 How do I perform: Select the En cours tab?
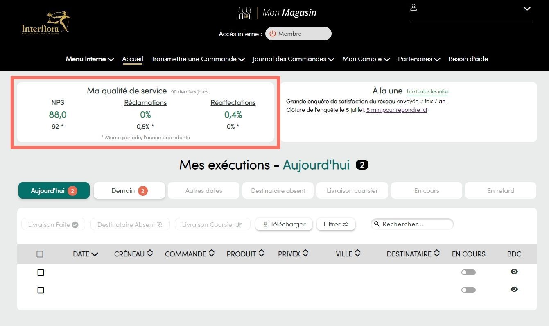click(x=427, y=190)
